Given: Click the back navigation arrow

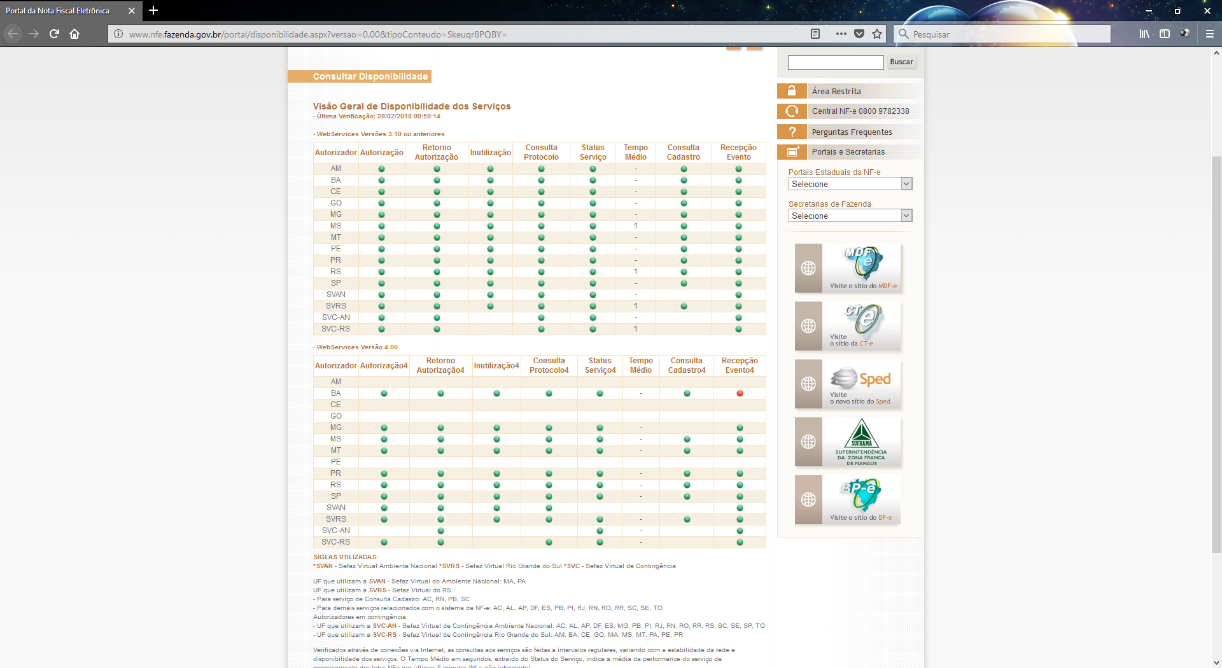Looking at the screenshot, I should tap(13, 34).
